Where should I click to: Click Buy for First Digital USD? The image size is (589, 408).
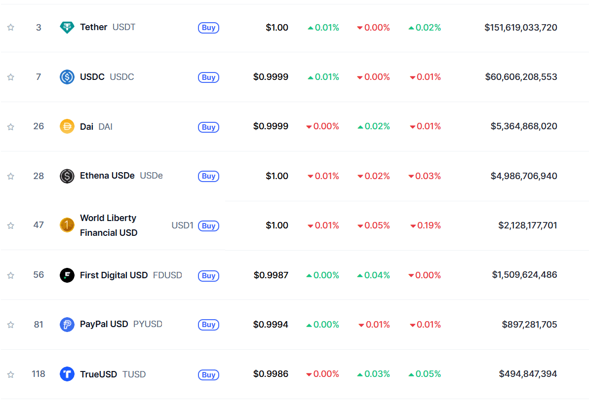tap(208, 275)
